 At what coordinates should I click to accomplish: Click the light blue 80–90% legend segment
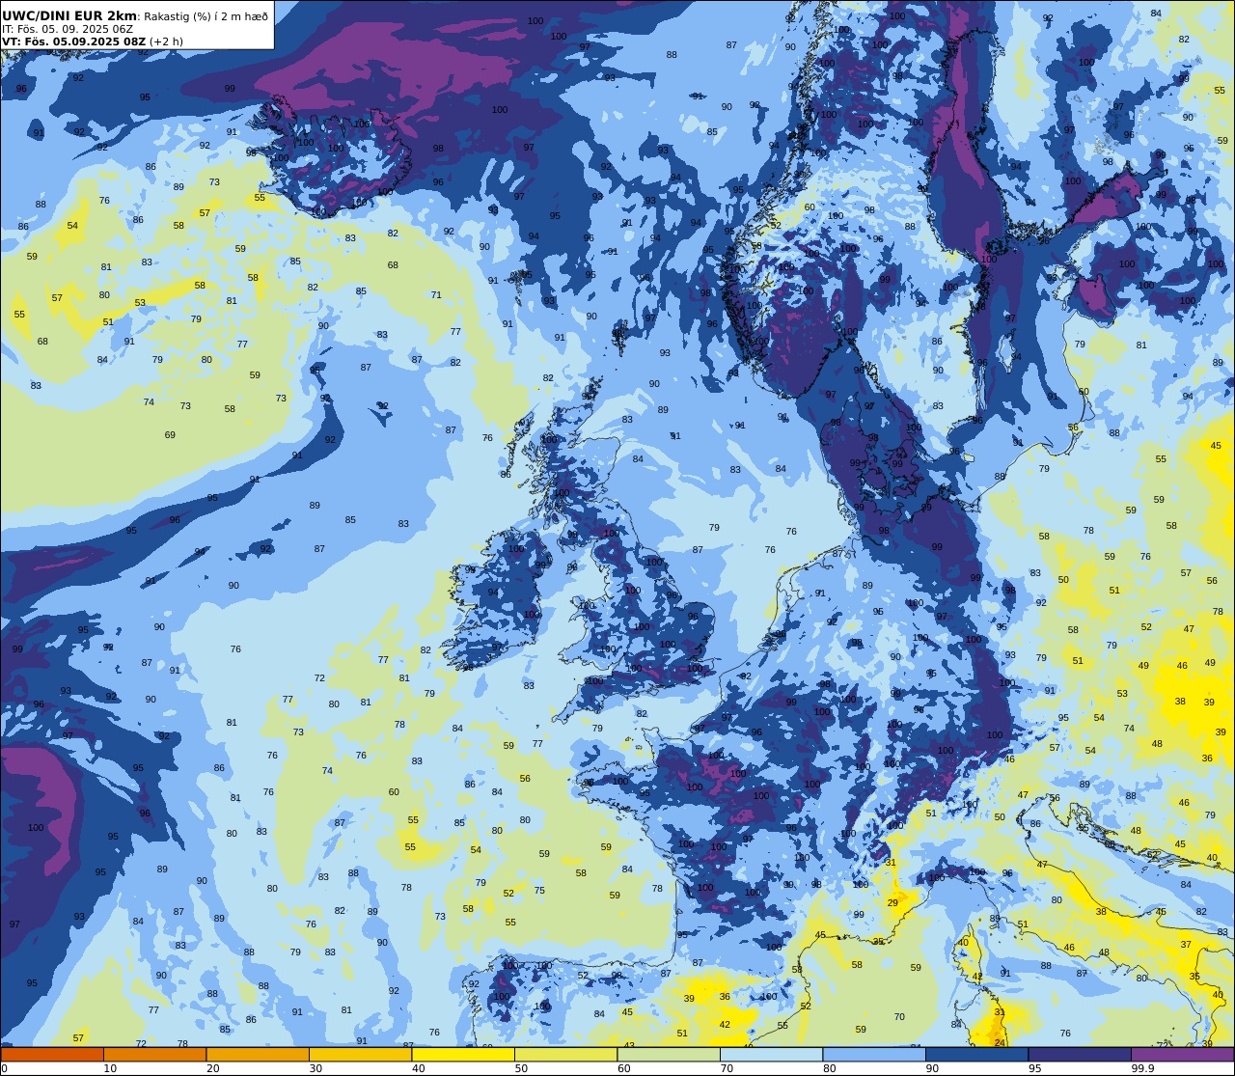[874, 1055]
